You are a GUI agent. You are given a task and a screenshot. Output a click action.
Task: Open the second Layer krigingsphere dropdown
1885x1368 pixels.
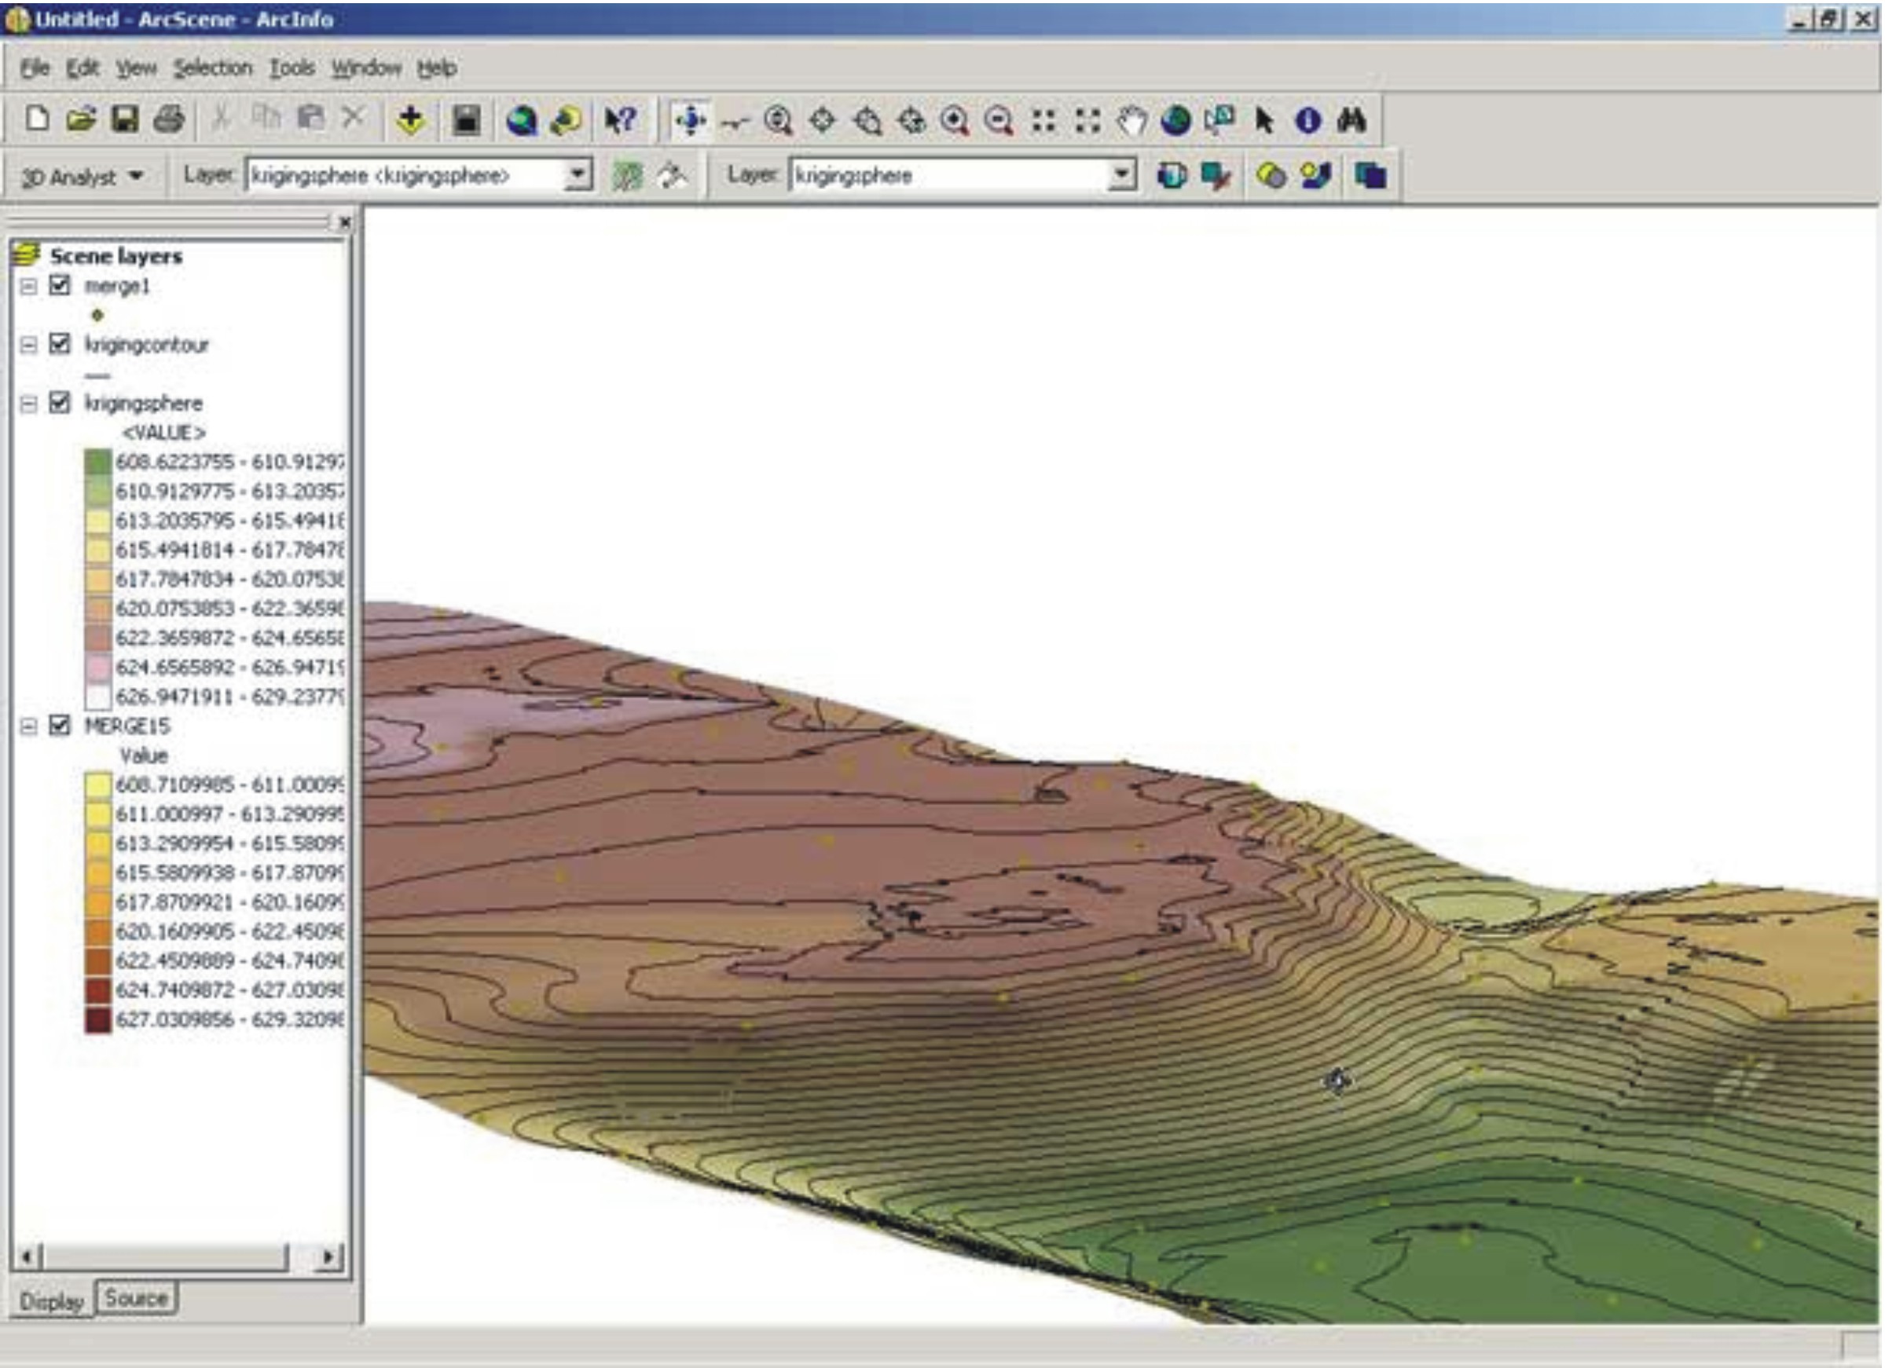(1122, 175)
